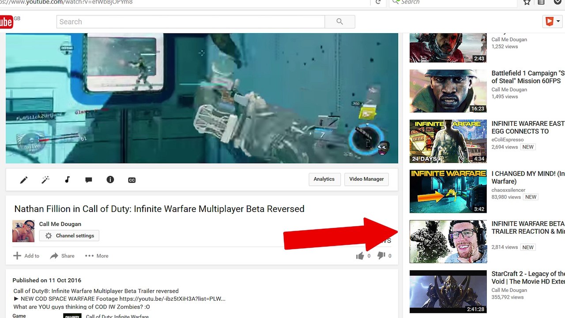Viewport: 565px width, 318px height.
Task: Click the Channel settings button
Action: [69, 236]
